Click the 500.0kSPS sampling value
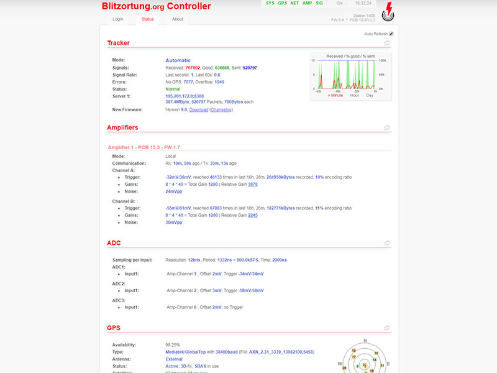Screen dimensions: 497x373 (247, 260)
